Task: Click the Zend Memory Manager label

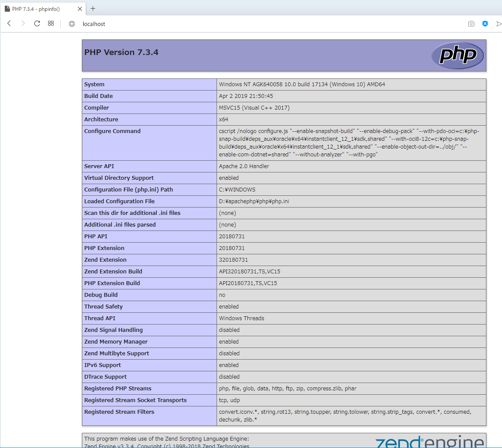Action: pos(116,342)
